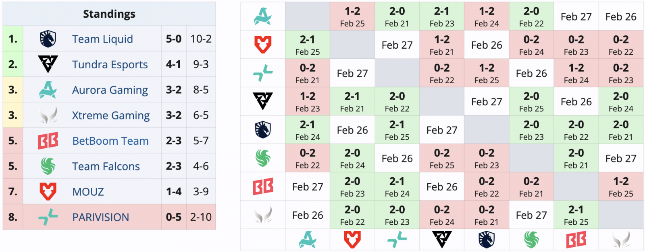Open the Team Liquid team link

pyautogui.click(x=102, y=39)
